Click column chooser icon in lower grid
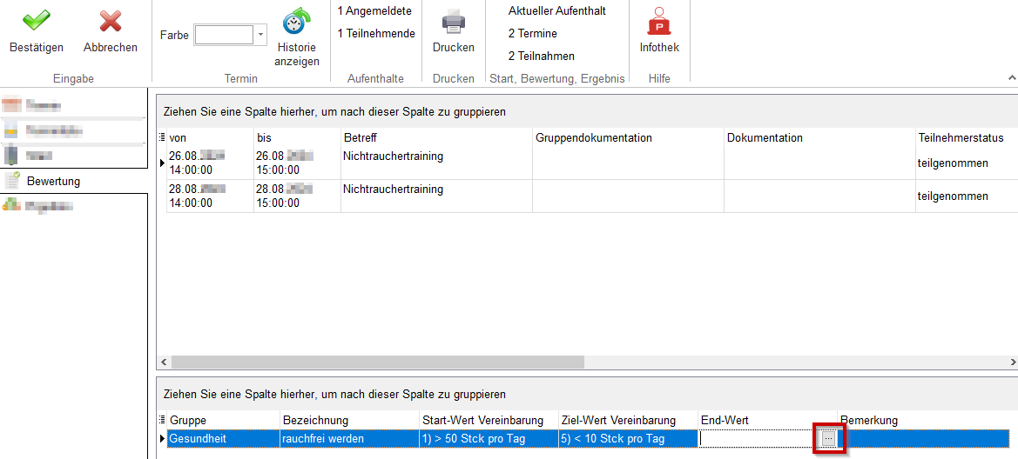 [162, 420]
